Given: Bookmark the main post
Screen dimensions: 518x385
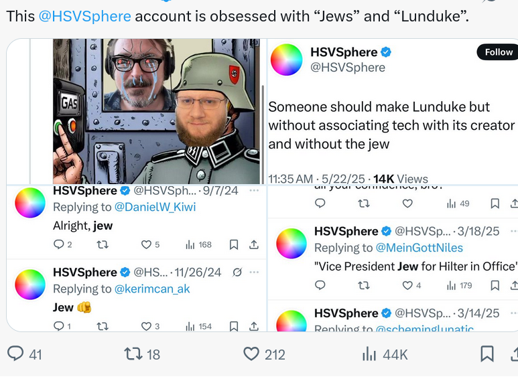Looking at the screenshot, I should (x=487, y=354).
